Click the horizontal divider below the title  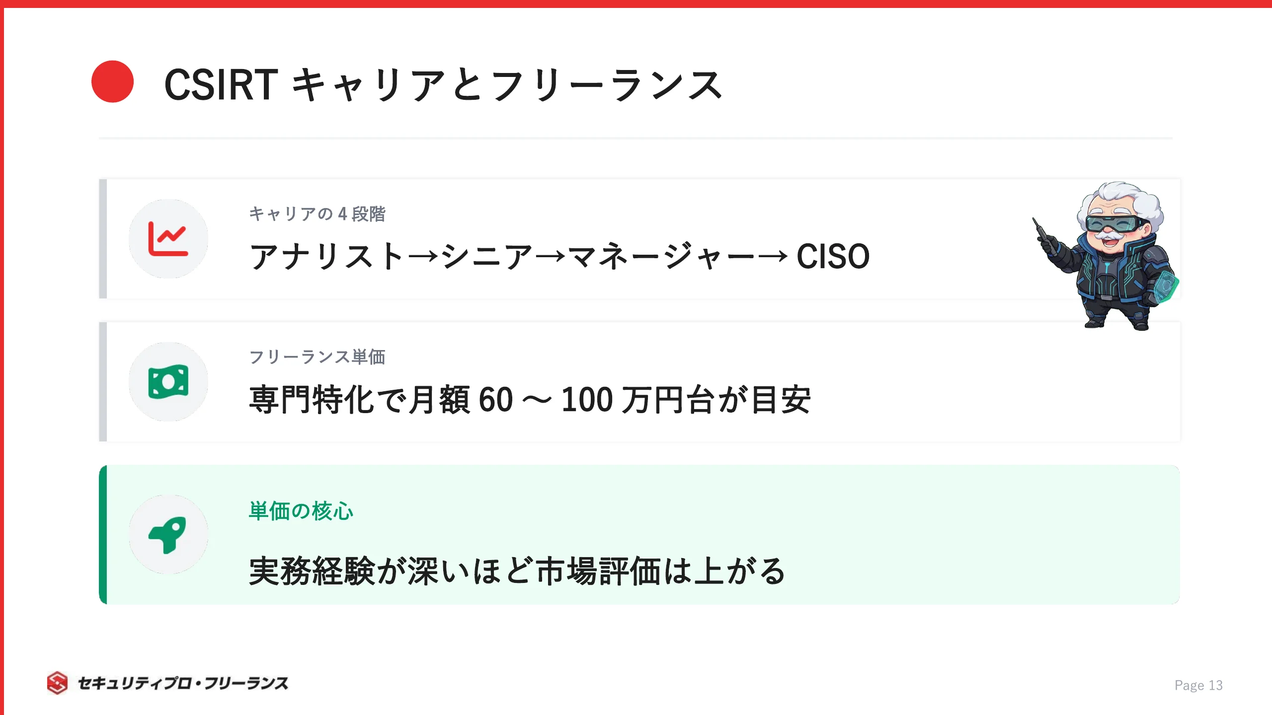636,138
